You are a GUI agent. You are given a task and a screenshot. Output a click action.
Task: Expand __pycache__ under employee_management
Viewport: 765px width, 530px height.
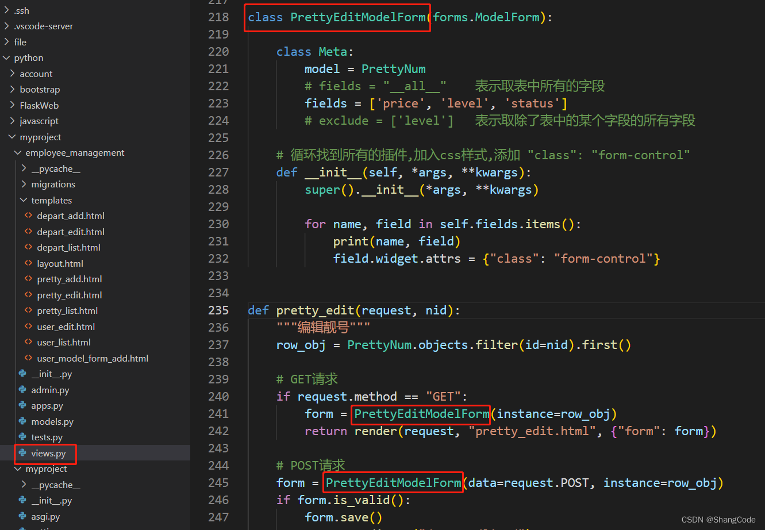point(24,168)
